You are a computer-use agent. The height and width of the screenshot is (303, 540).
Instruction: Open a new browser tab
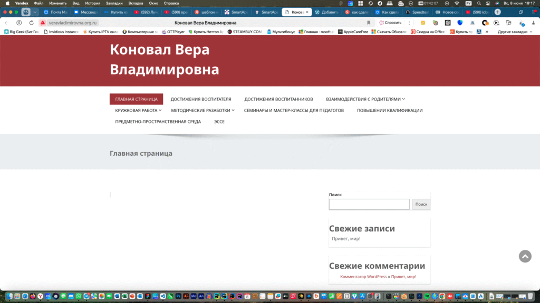coord(497,12)
